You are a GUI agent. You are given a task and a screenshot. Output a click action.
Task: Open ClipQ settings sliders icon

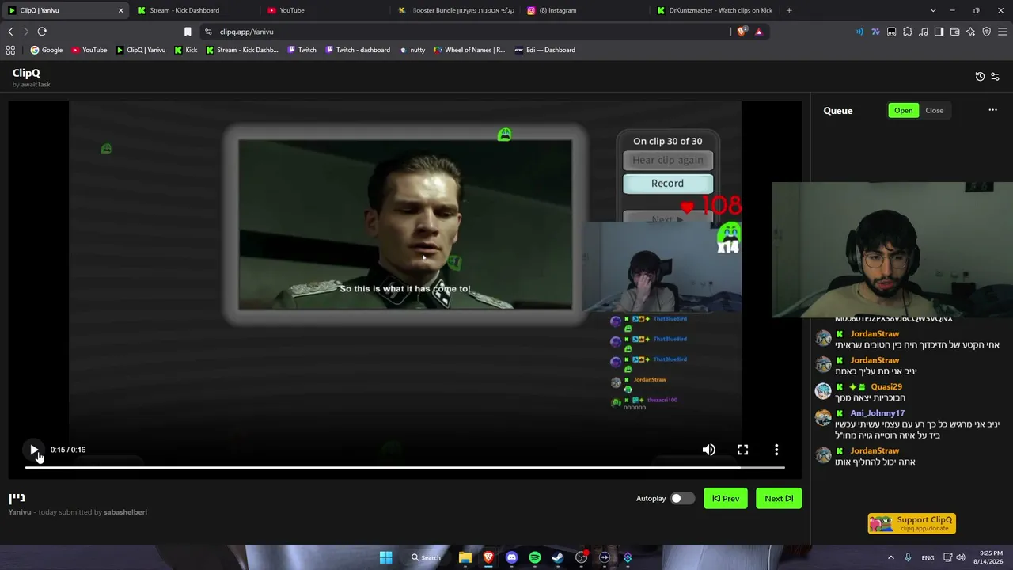995,77
